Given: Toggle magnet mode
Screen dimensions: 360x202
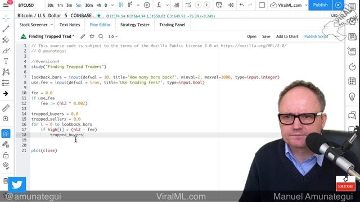Looking at the screenshot, I should 6,134.
